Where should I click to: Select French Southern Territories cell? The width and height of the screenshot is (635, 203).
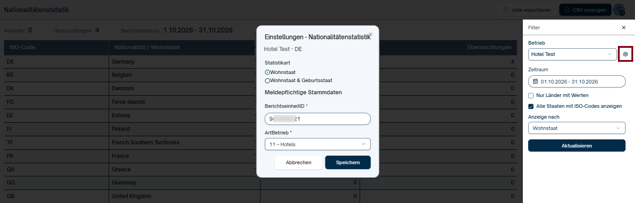pos(184,143)
